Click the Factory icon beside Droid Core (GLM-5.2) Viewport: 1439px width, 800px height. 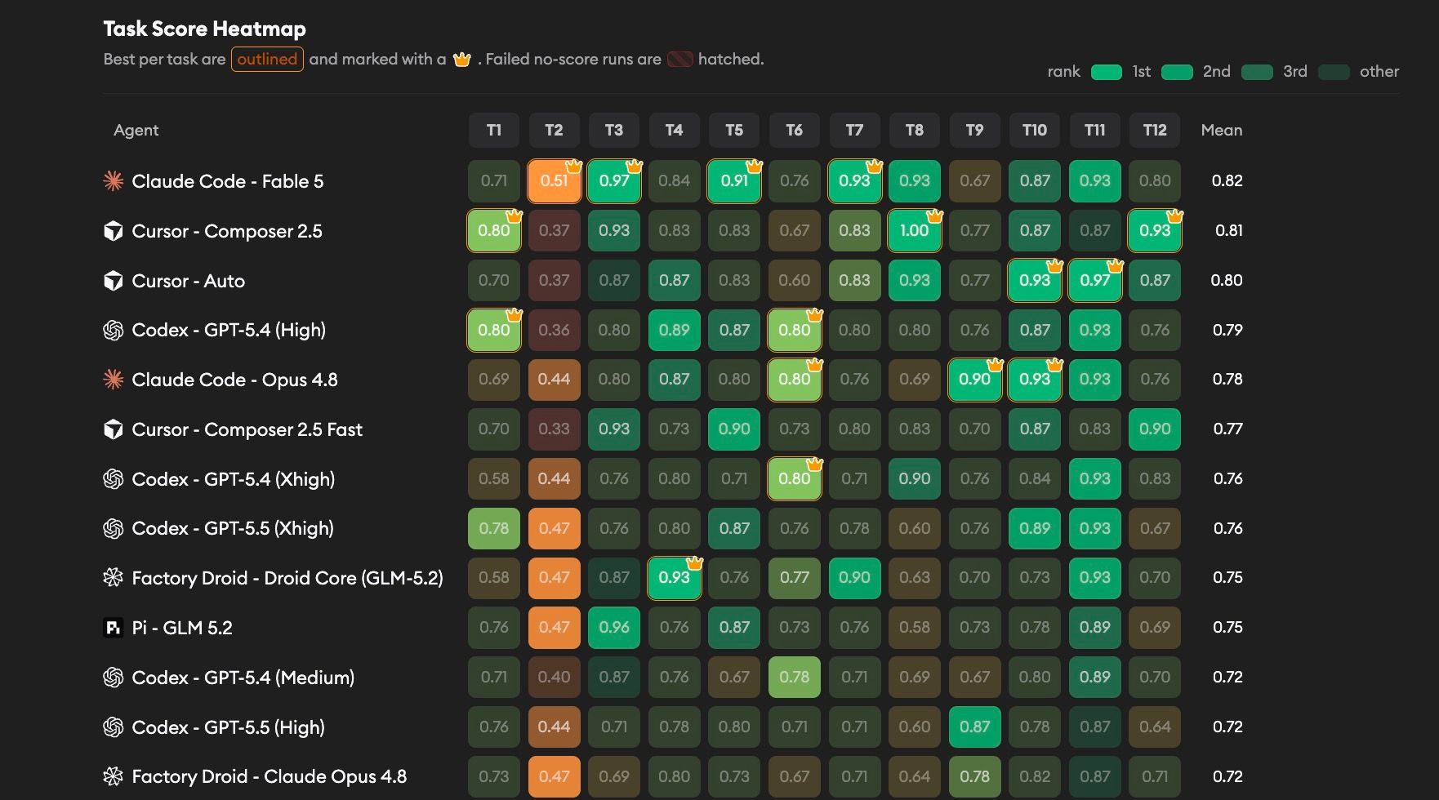click(114, 578)
